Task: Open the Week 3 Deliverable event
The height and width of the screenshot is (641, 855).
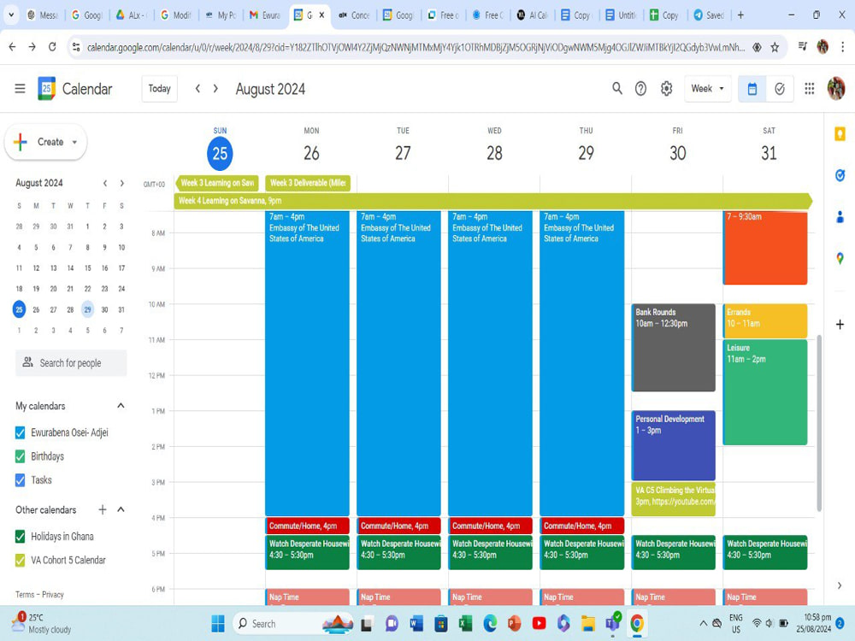Action: (x=308, y=183)
